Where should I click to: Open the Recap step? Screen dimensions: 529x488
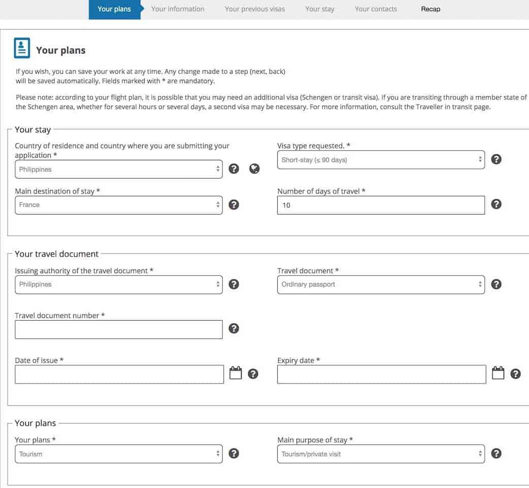(431, 9)
